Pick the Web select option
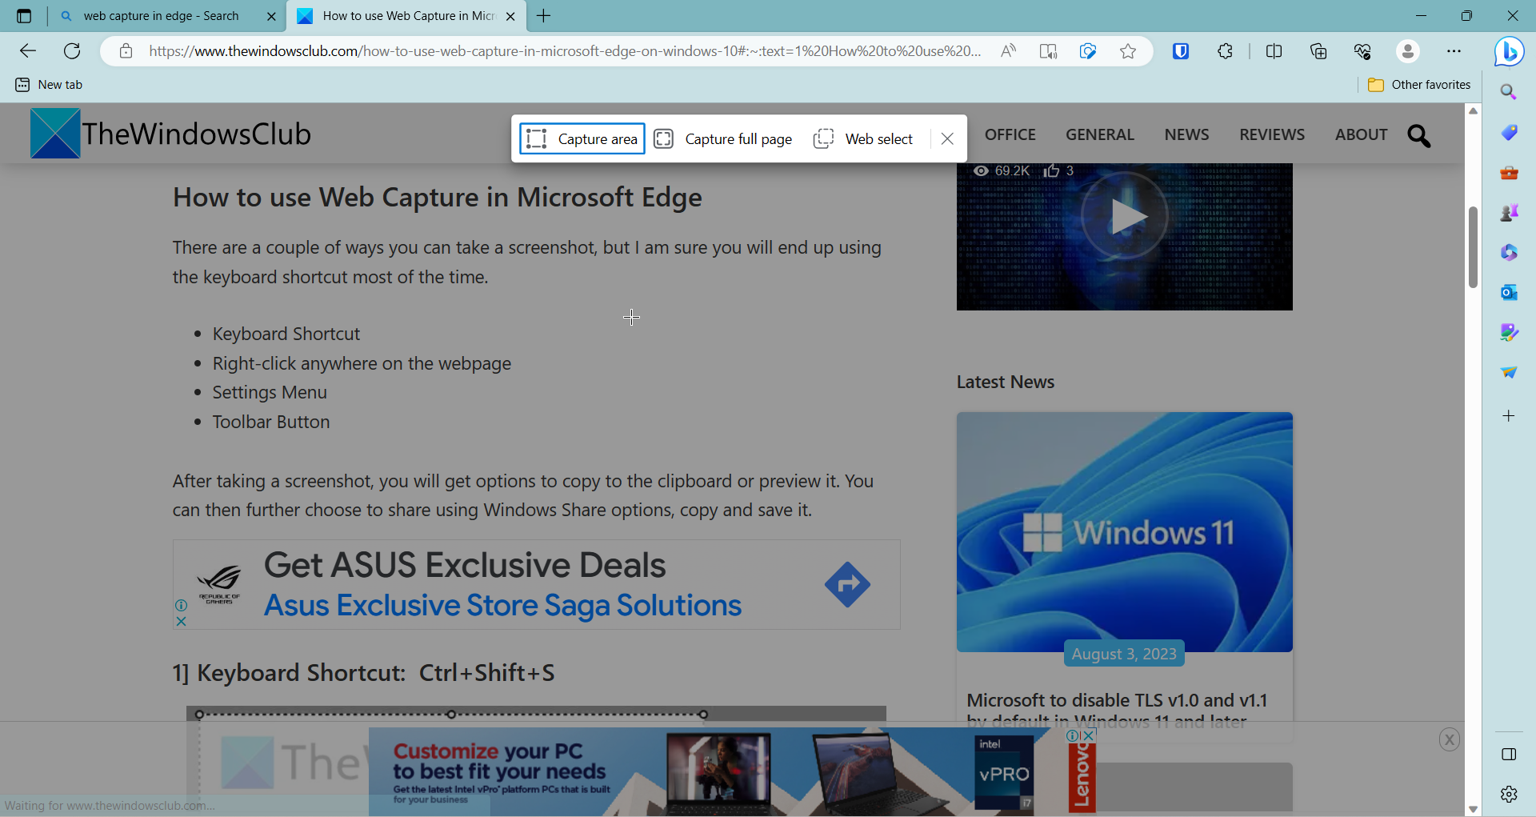 point(864,139)
